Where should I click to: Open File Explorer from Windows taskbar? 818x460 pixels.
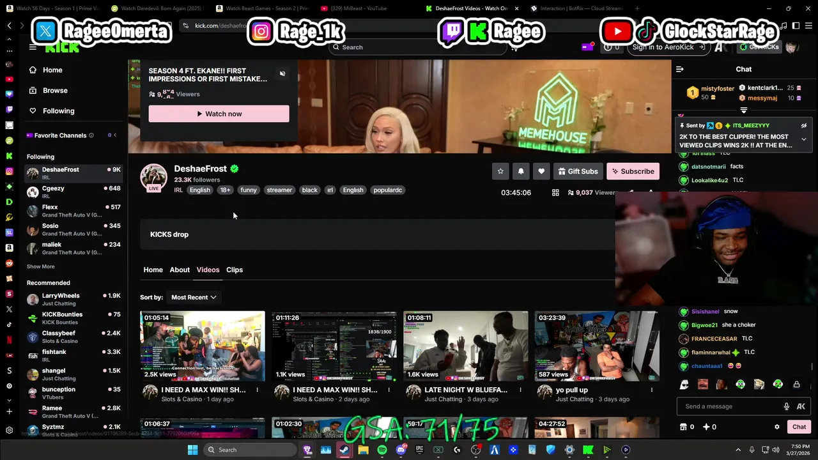click(x=363, y=450)
